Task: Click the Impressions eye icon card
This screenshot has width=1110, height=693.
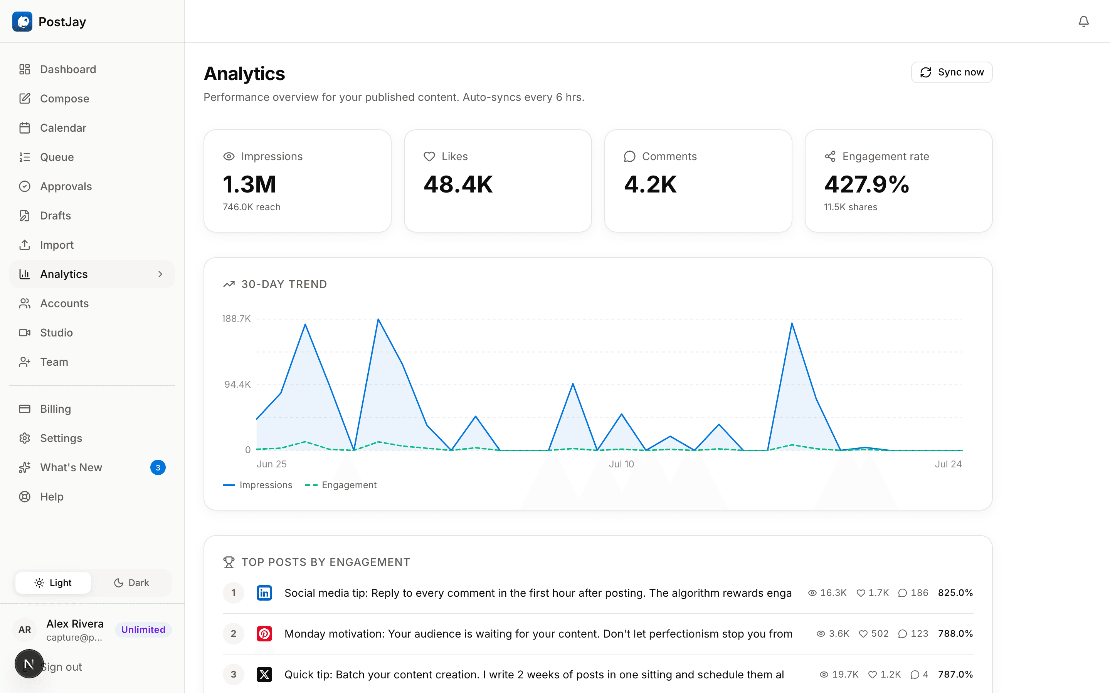Action: click(x=229, y=156)
